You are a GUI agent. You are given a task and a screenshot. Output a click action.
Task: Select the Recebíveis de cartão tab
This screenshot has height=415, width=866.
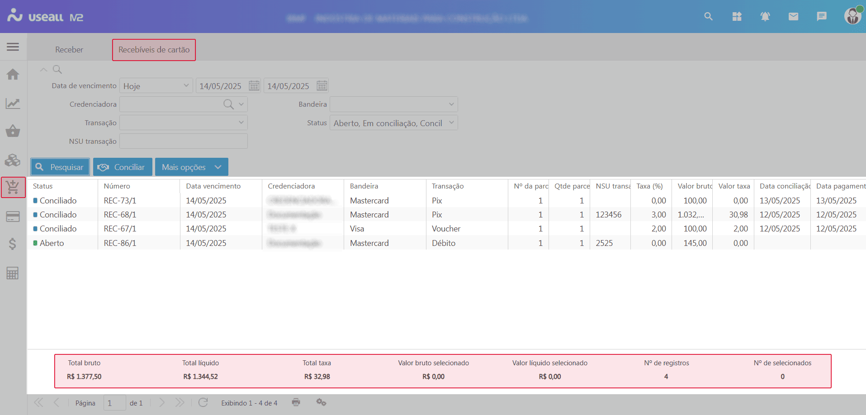tap(154, 50)
